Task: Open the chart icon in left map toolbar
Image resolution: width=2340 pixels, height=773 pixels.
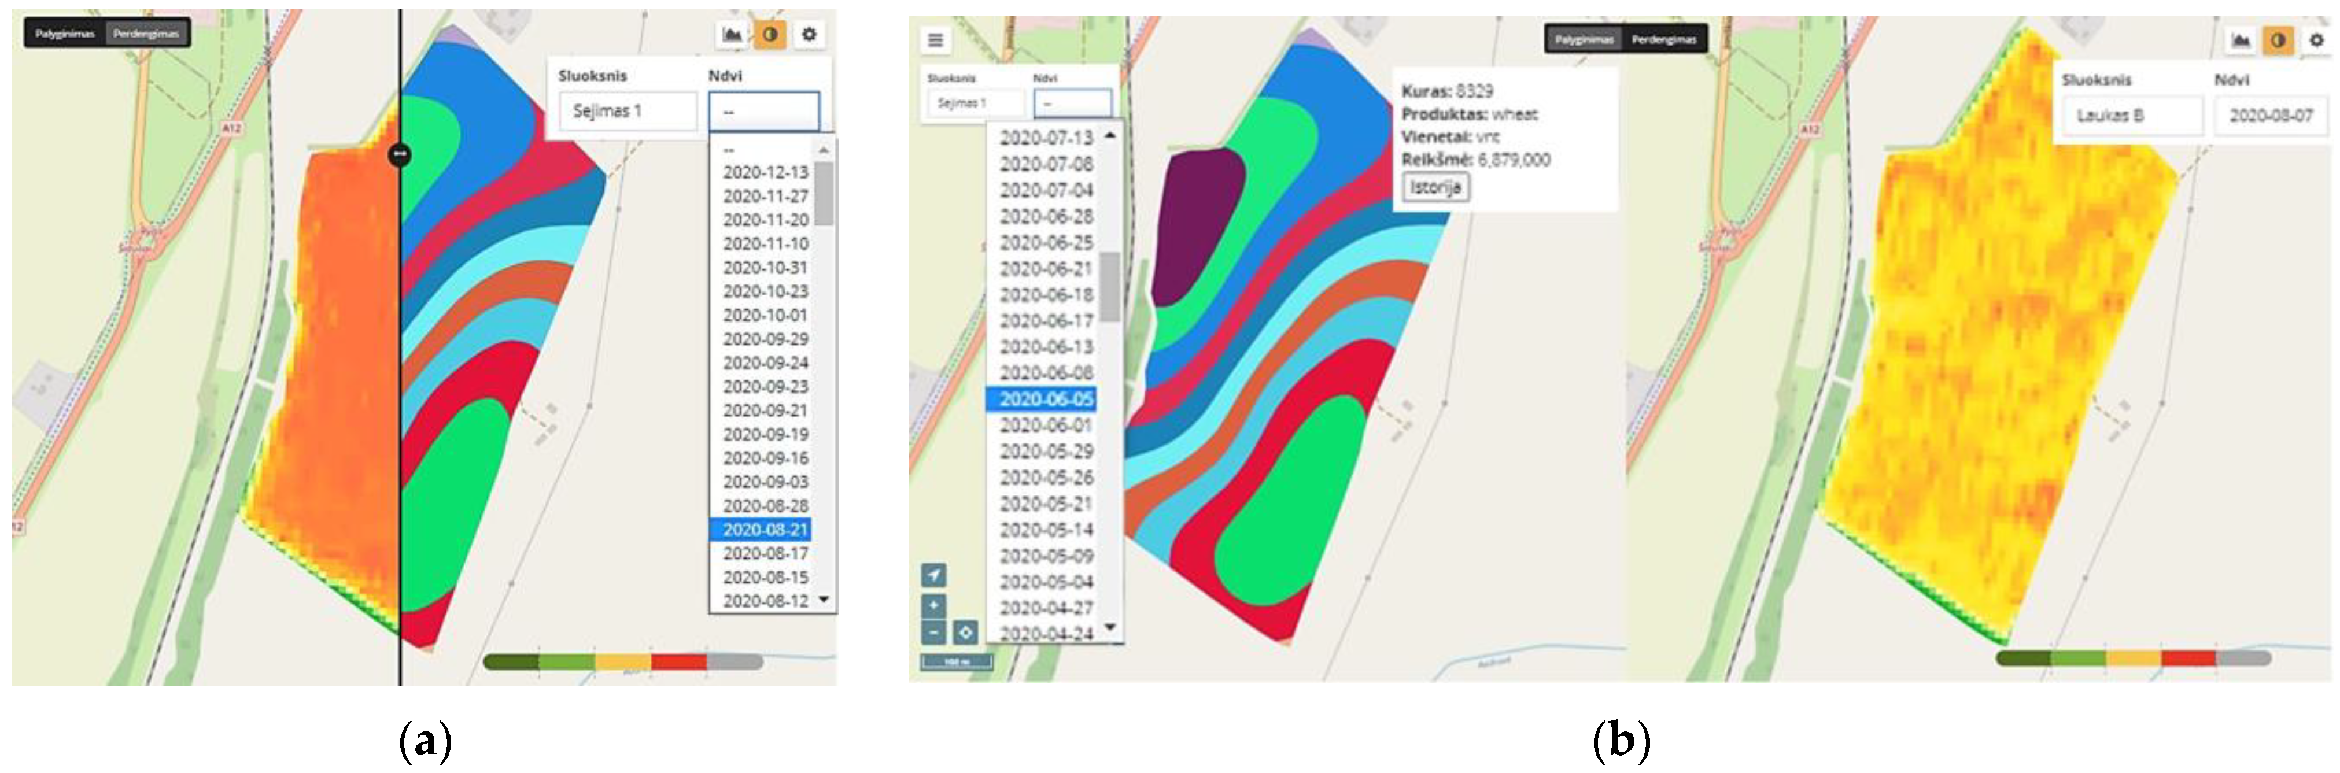Action: click(x=731, y=35)
